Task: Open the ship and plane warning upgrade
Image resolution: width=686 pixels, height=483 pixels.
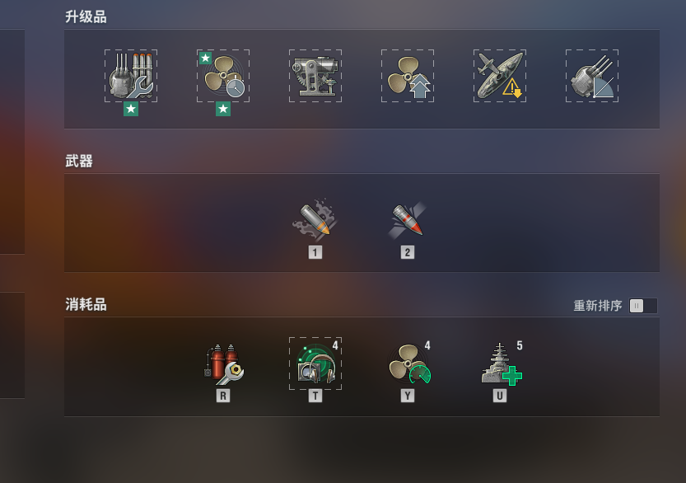Action: point(500,76)
